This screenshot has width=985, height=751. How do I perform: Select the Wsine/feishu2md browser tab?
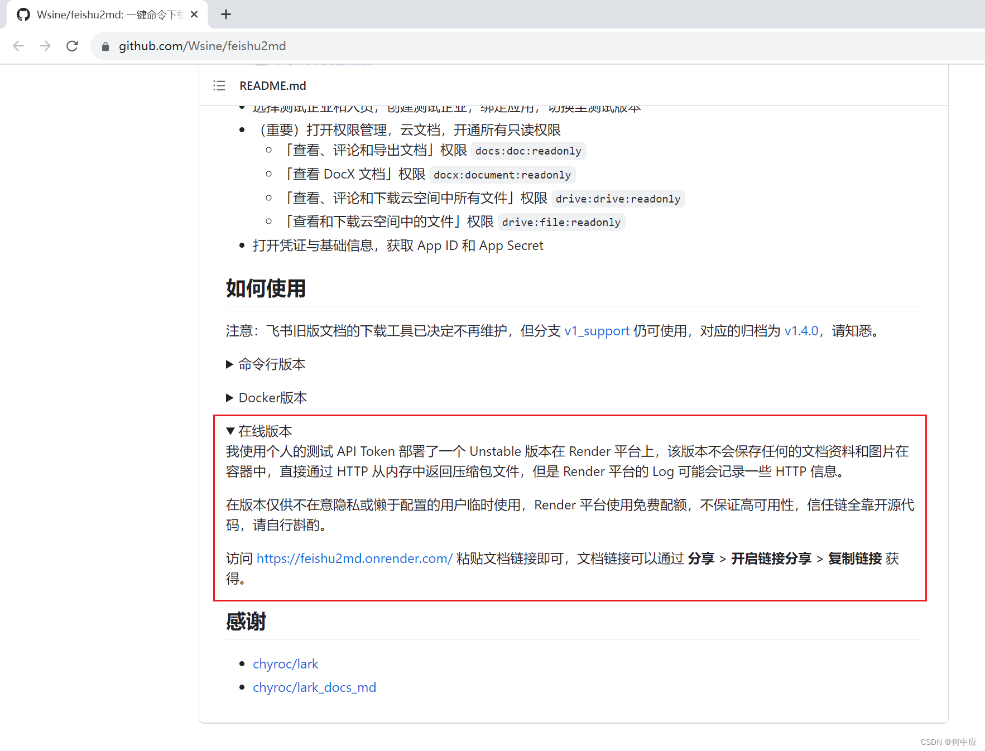tap(107, 15)
